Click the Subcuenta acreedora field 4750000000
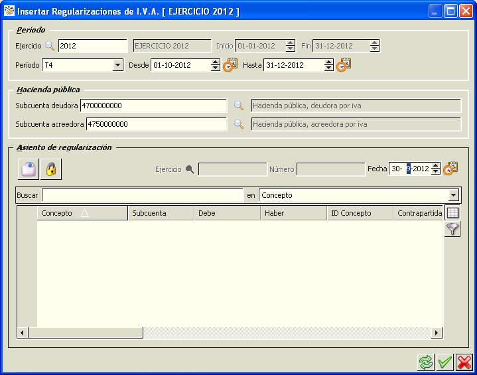 (157, 124)
